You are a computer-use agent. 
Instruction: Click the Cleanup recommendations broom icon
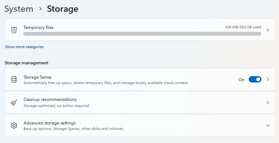pyautogui.click(x=14, y=103)
